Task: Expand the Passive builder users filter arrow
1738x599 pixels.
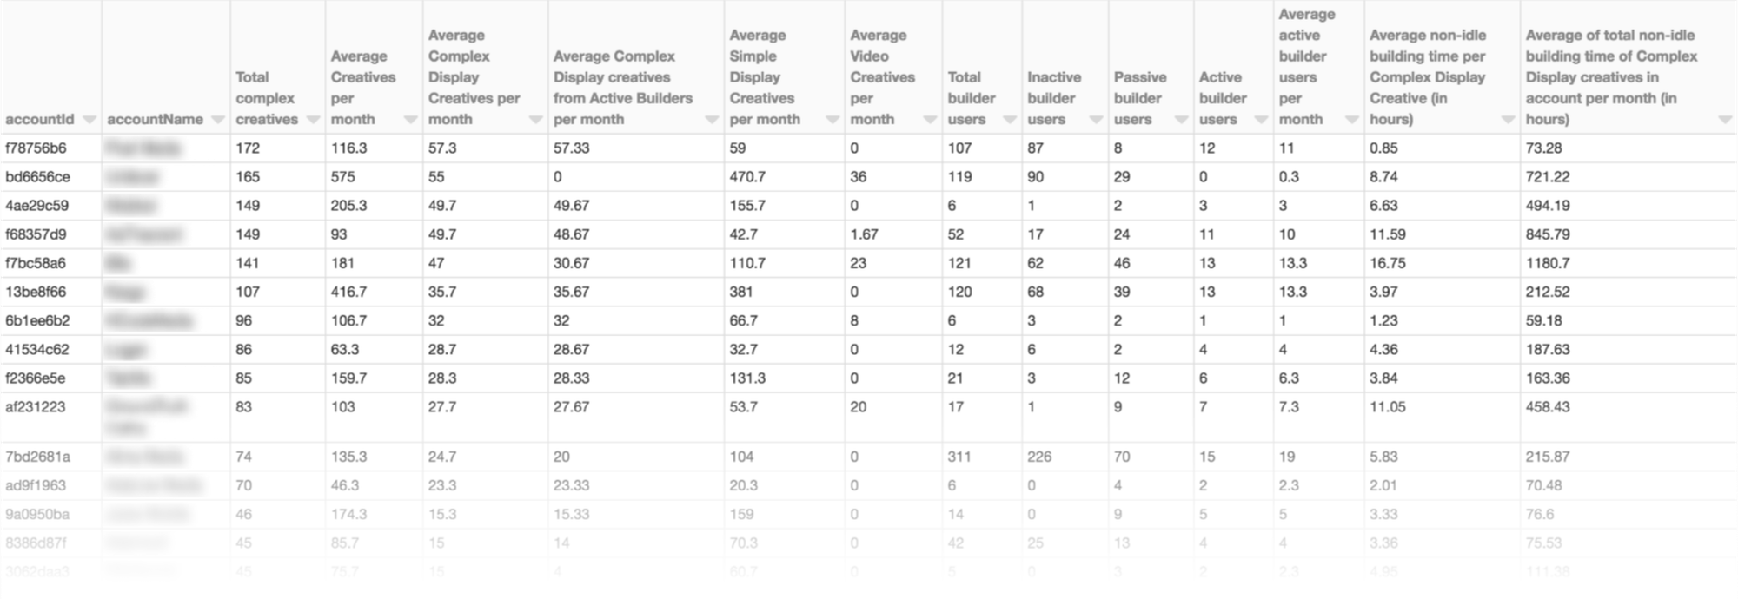Action: (x=1180, y=120)
